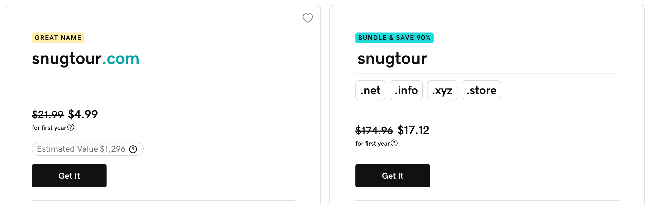Open the snugtour.com domain title
This screenshot has height=204, width=661.
(x=86, y=59)
